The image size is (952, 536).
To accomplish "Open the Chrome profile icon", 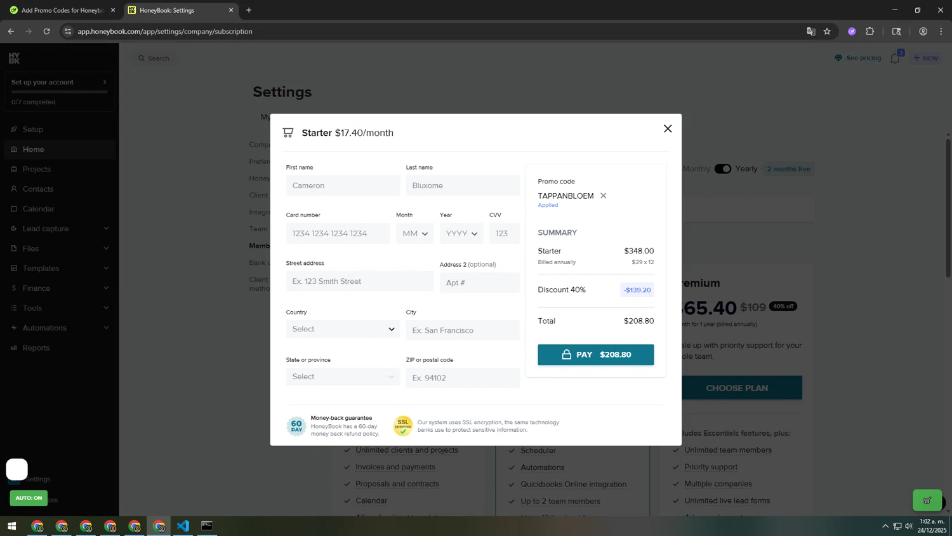I will (923, 31).
